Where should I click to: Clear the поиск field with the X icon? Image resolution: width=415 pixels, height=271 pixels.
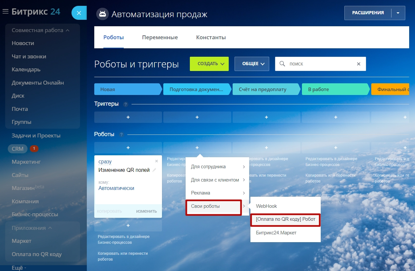[x=359, y=64]
